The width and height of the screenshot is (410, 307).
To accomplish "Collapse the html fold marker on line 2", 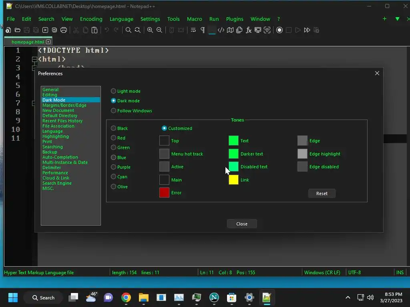I will tap(34, 59).
